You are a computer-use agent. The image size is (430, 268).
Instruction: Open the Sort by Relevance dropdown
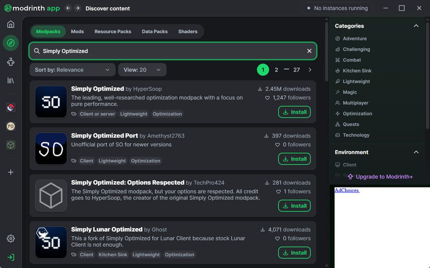[72, 69]
